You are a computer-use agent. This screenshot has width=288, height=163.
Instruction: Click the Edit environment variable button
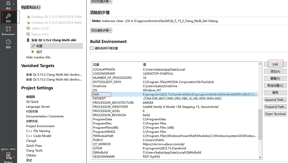click(275, 64)
